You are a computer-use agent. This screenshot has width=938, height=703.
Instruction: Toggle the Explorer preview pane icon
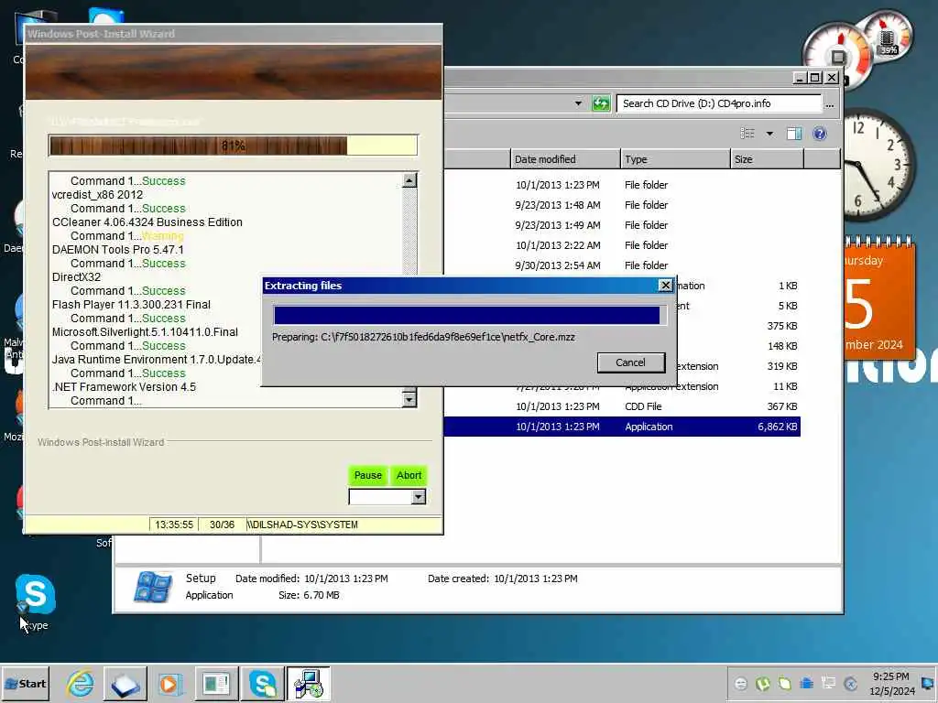click(x=794, y=134)
